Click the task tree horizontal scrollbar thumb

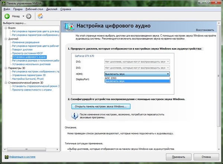pos(26,150)
